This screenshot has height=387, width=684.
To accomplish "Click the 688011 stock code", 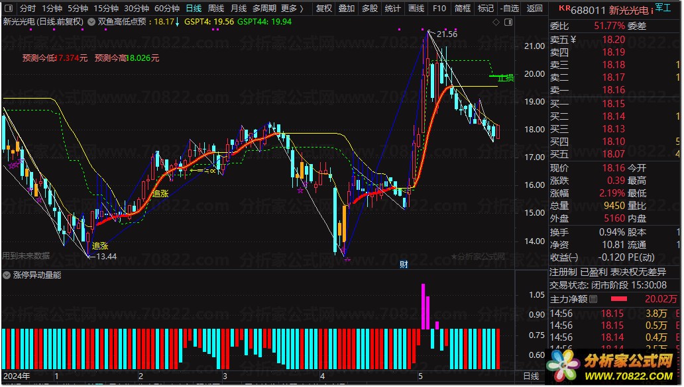I will coord(588,10).
